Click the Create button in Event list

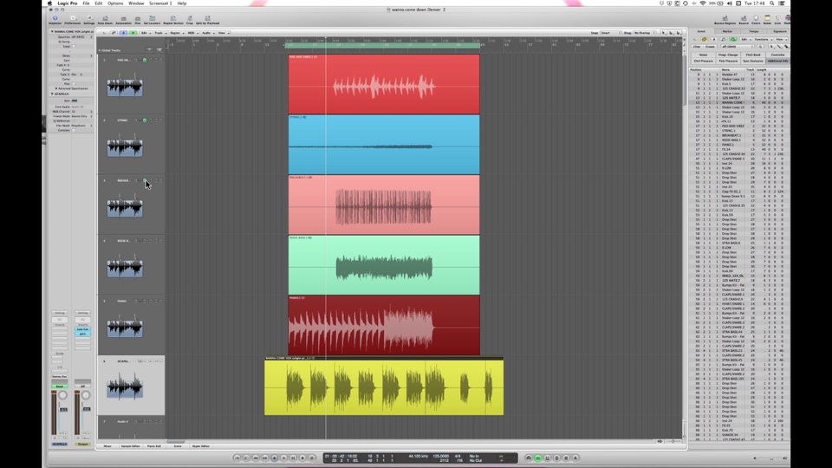[x=710, y=47]
